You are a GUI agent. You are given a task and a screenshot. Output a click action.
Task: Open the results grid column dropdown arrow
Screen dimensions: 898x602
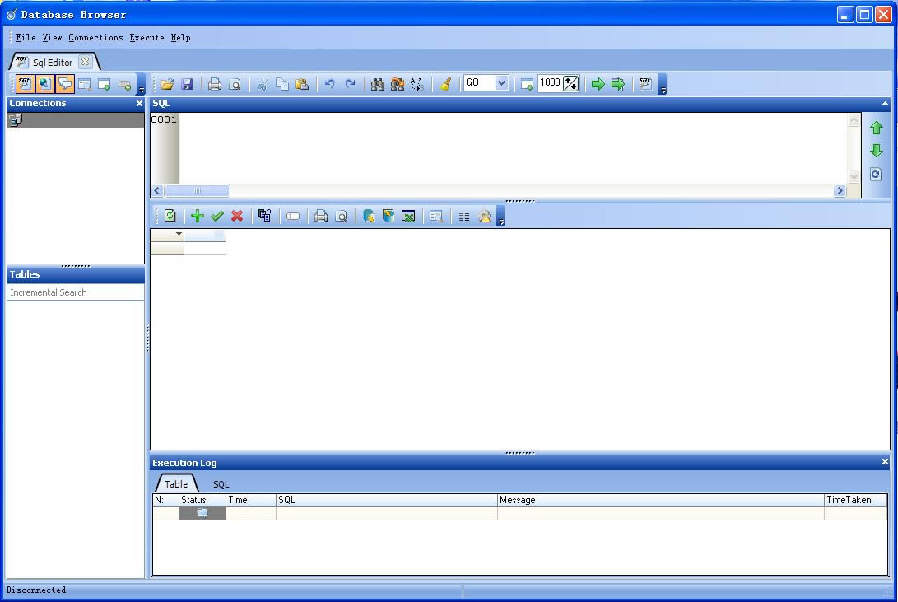pos(179,234)
